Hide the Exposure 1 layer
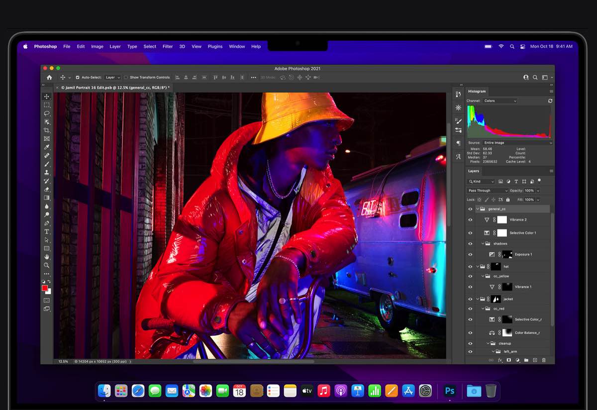The image size is (597, 410). (470, 254)
